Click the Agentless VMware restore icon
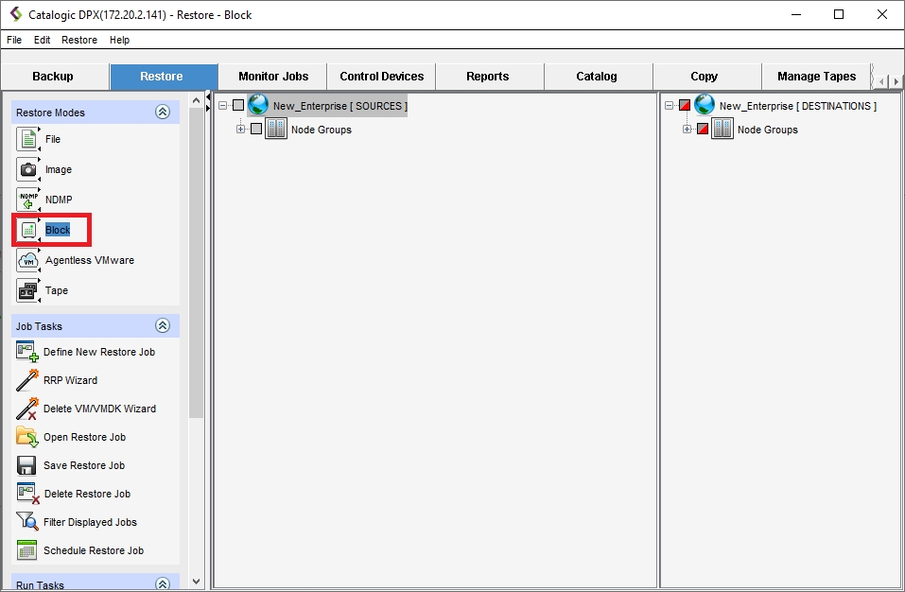 click(x=27, y=260)
